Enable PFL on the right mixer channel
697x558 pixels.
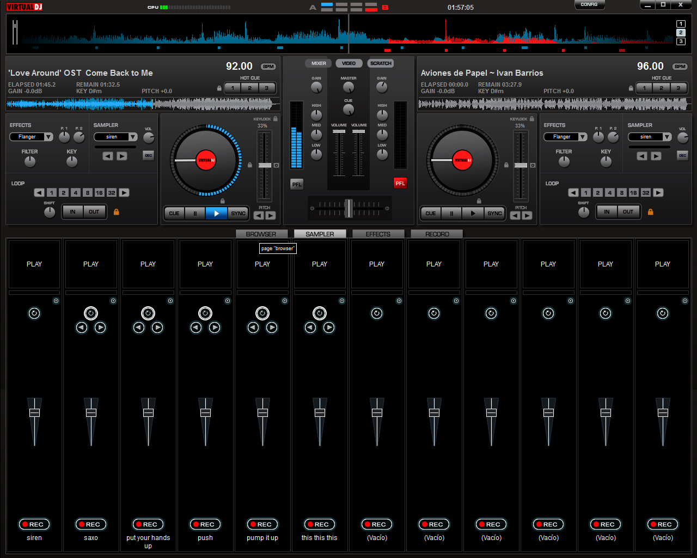400,183
